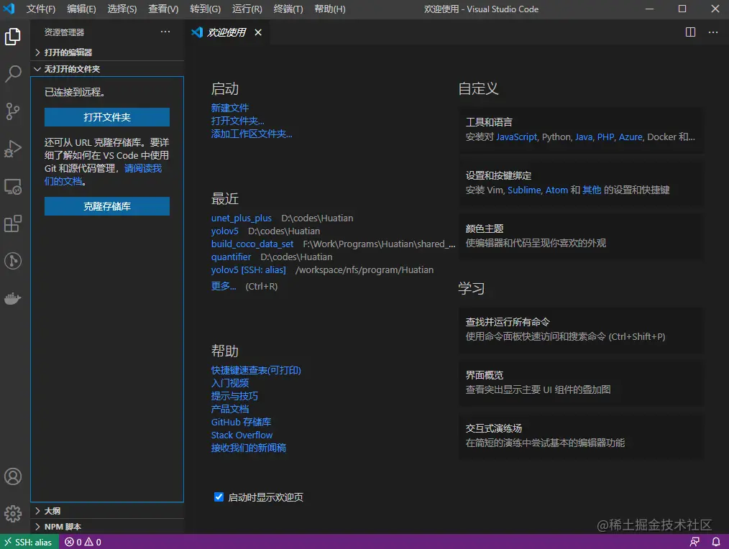Open the Manage gear icon
Screen dimensions: 729x549
(13, 514)
